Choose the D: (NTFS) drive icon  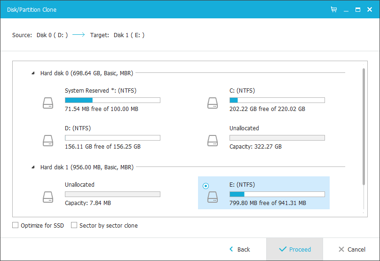pyautogui.click(x=48, y=141)
